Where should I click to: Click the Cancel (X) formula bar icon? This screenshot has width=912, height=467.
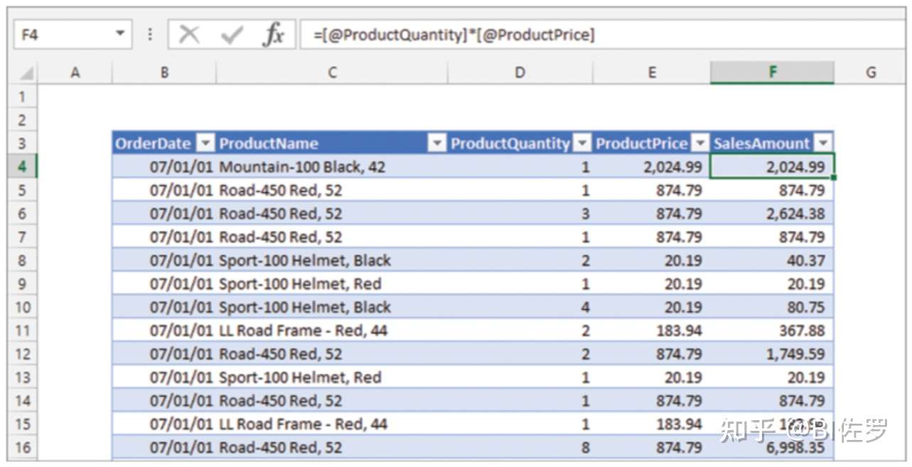(189, 34)
